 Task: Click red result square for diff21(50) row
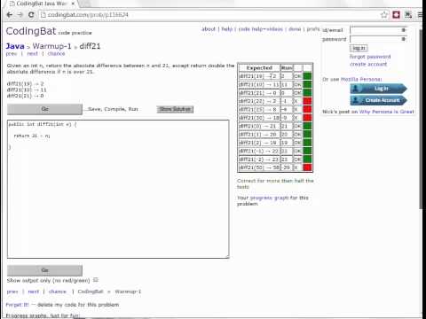click(x=307, y=167)
